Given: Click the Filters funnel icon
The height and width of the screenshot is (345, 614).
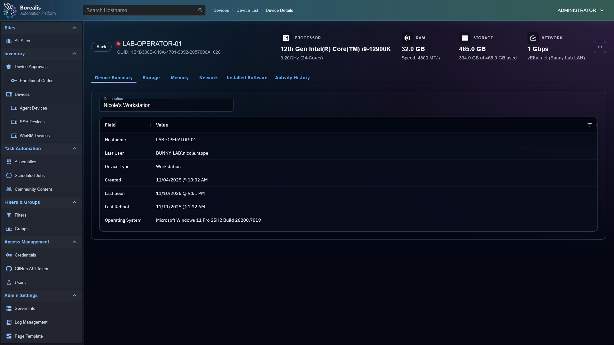Looking at the screenshot, I should coord(9,215).
